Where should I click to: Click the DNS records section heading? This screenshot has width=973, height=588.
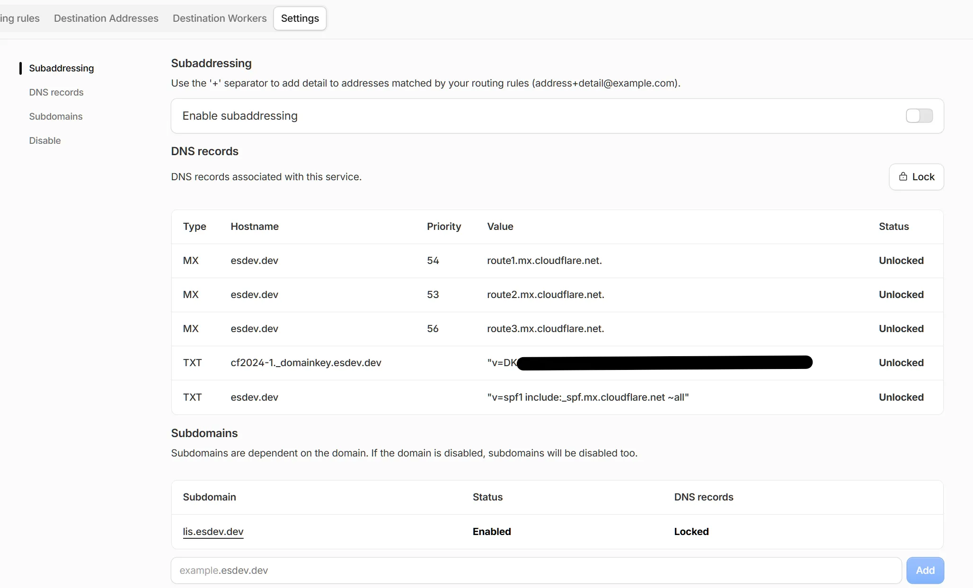(x=204, y=151)
